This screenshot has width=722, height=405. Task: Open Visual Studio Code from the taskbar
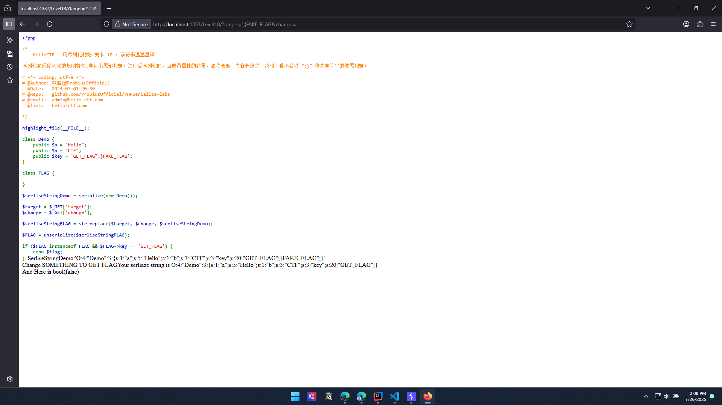coord(395,396)
